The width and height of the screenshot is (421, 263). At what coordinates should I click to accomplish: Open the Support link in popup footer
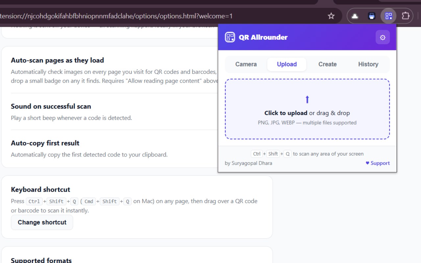pos(378,163)
